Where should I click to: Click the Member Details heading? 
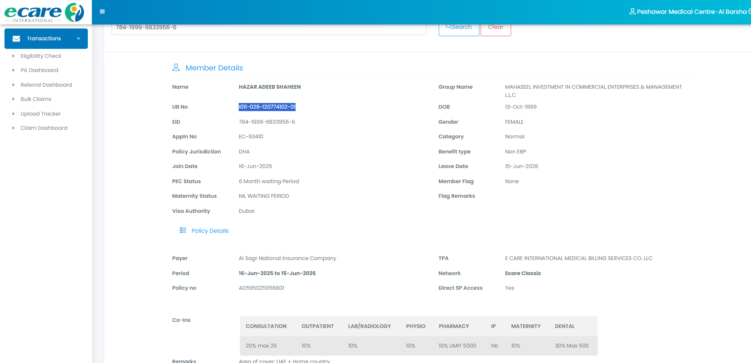pos(214,68)
